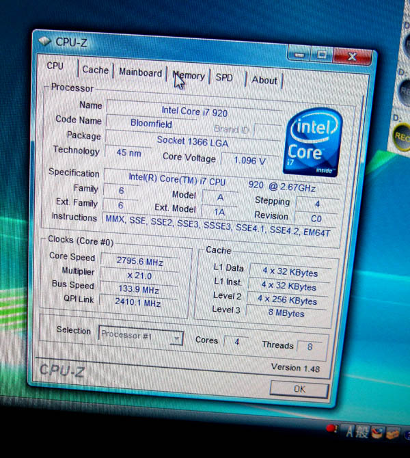
Task: Click the IME 般 mode icon
Action: pyautogui.click(x=361, y=432)
